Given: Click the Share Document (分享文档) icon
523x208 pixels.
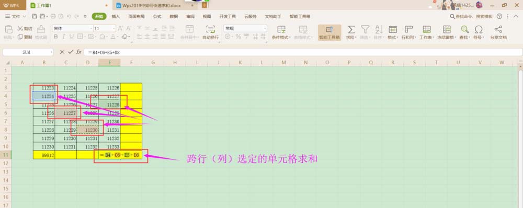Looking at the screenshot, I should pos(498,29).
